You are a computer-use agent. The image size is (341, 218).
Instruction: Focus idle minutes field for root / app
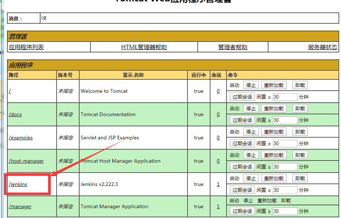click(285, 97)
